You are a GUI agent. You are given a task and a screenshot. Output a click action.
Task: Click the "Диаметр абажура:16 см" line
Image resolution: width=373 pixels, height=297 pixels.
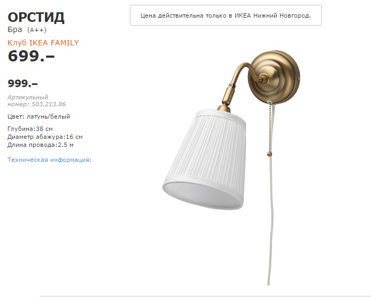45,137
